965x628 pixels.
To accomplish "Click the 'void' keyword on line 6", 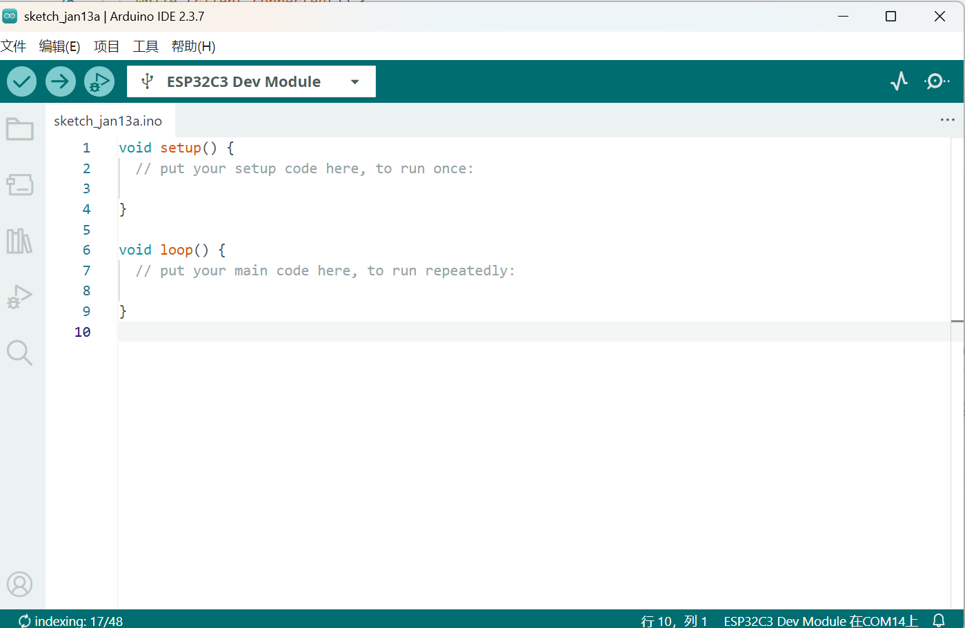I will click(135, 250).
